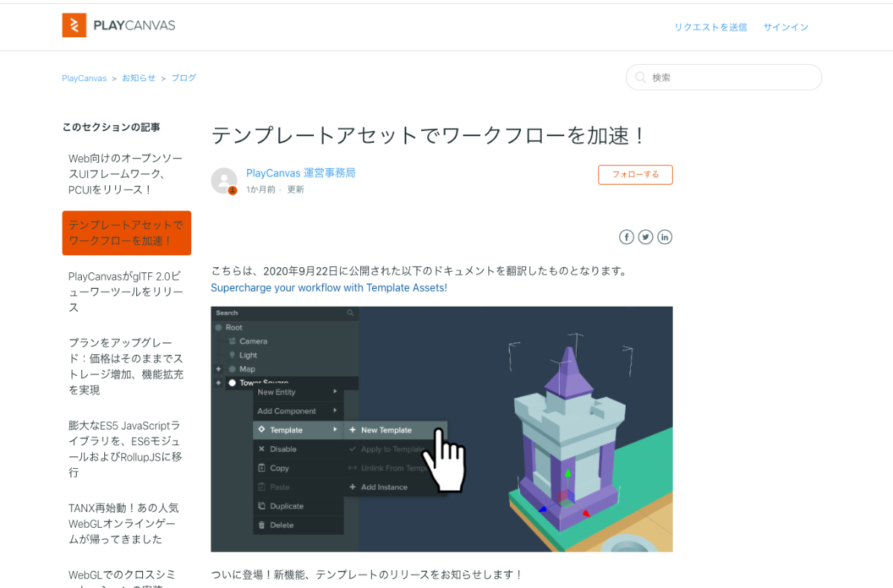Go to PlayCanvas breadcrumb link
Screen dimensions: 893x588
(x=84, y=78)
